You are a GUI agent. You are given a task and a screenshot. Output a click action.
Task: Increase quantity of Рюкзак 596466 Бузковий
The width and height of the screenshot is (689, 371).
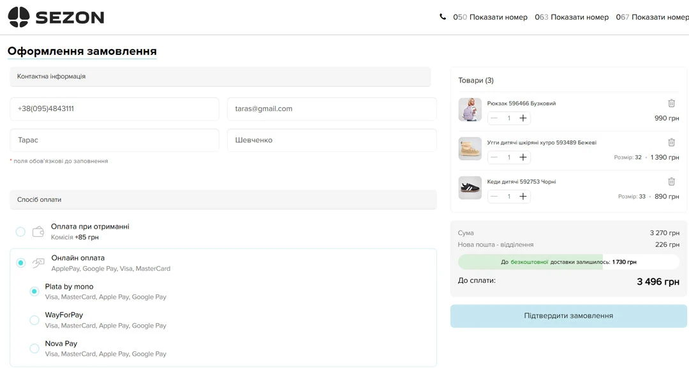pyautogui.click(x=523, y=118)
